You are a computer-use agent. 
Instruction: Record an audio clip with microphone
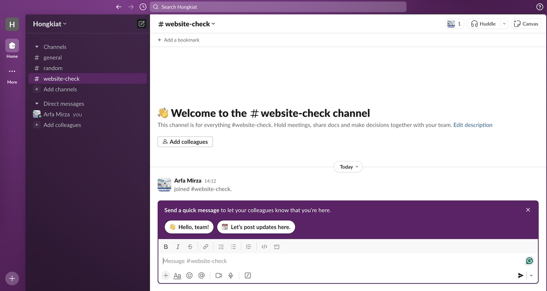pos(230,275)
